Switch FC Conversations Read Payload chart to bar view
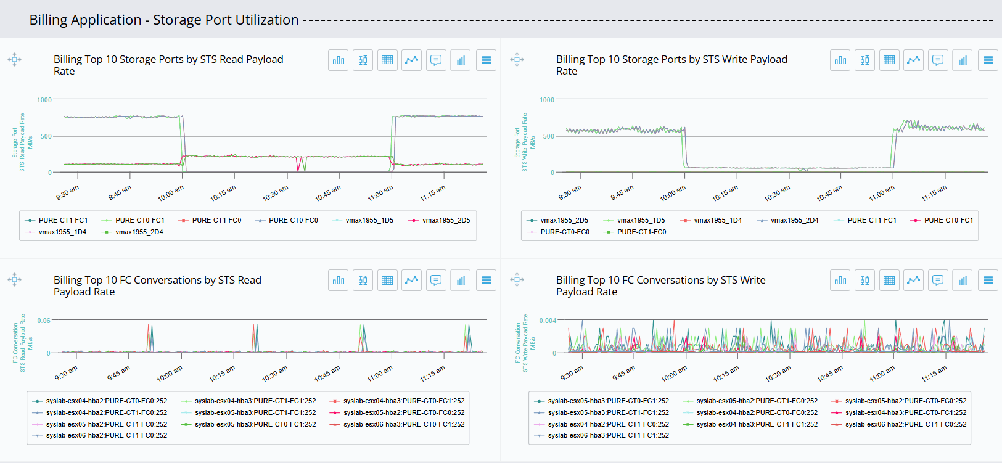Viewport: 1002px width, 463px height. pyautogui.click(x=339, y=281)
